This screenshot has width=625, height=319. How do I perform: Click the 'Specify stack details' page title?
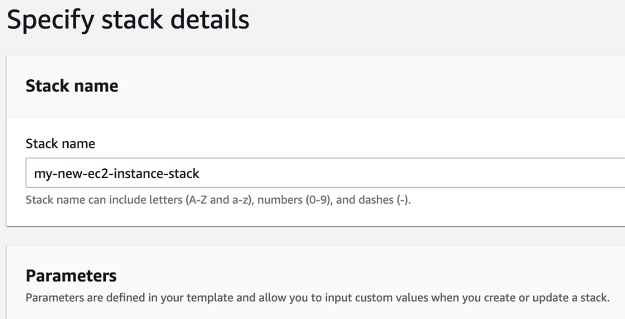coord(128,20)
